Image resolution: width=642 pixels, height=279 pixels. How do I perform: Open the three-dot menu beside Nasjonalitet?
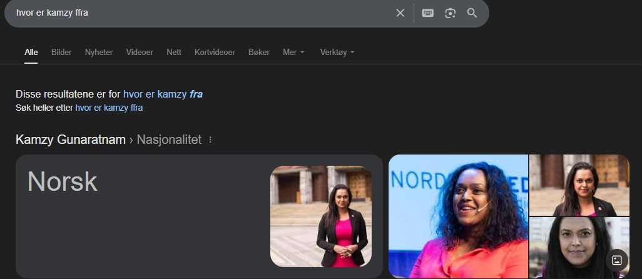(x=210, y=140)
